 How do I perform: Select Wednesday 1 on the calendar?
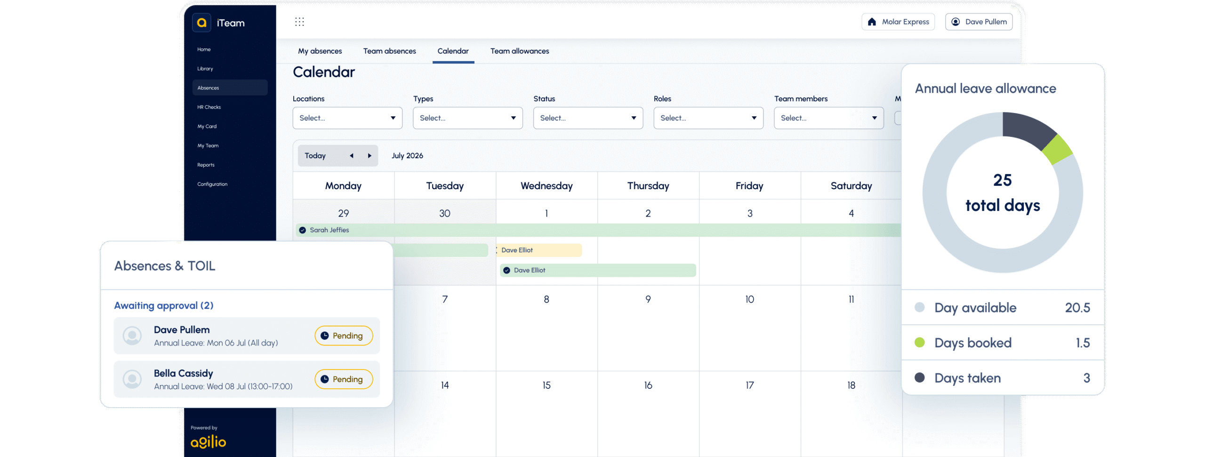click(546, 213)
